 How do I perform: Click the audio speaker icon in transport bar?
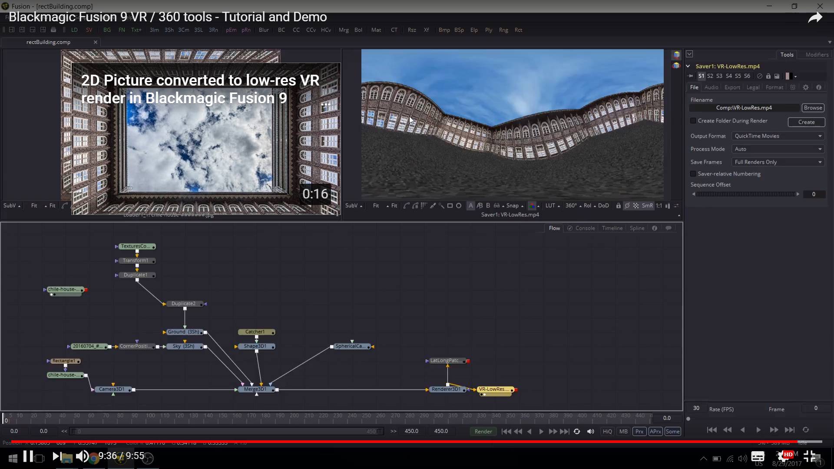pos(590,431)
